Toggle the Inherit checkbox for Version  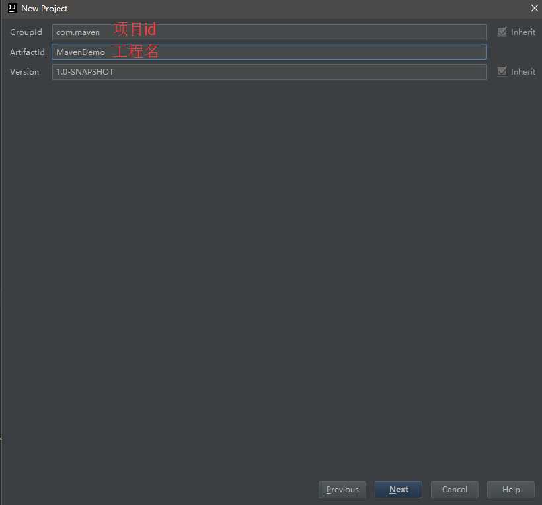pyautogui.click(x=502, y=71)
